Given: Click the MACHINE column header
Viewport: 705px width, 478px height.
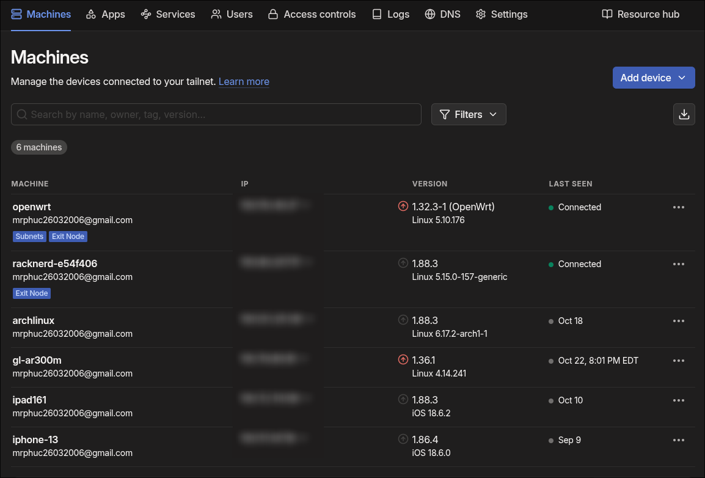Looking at the screenshot, I should (30, 184).
